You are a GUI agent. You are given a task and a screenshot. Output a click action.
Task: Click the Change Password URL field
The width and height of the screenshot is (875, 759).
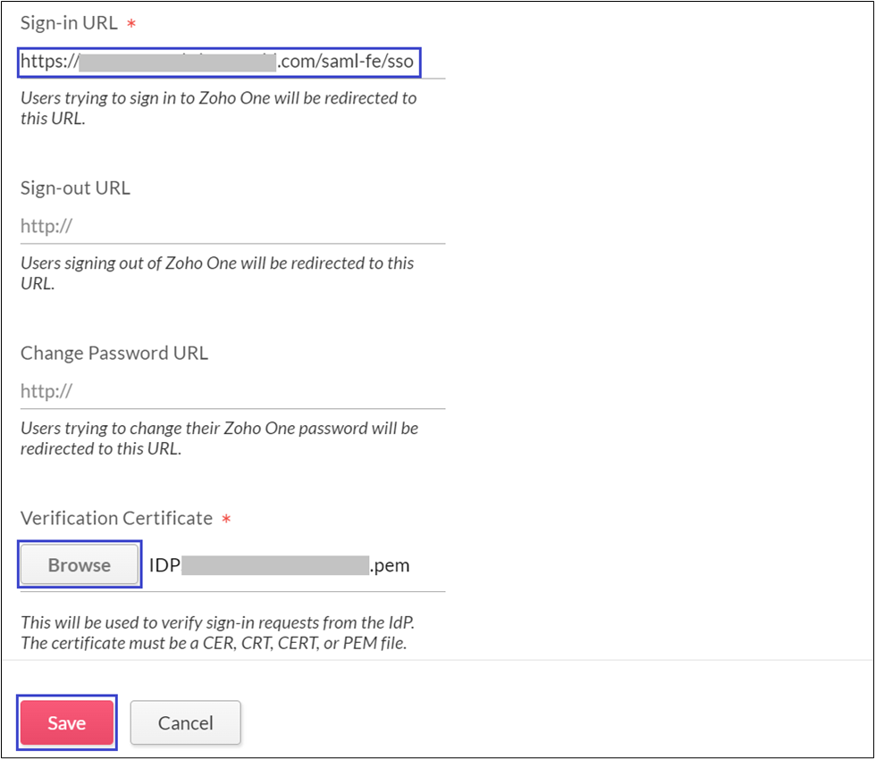232,391
